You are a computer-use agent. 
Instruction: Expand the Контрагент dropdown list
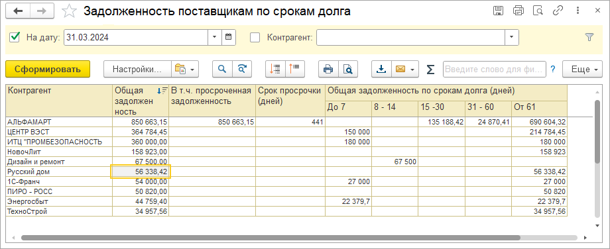(x=512, y=37)
